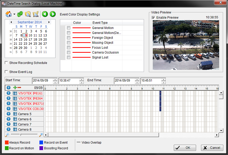The height and width of the screenshot is (155, 228).
Task: Click the green previous arrow button
Action: 45,14
